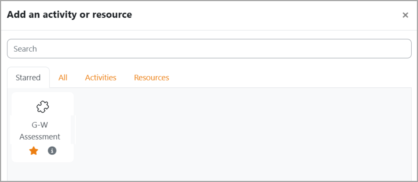This screenshot has height=182, width=418.
Task: Select the G-W Assessment text label
Action: (x=40, y=131)
